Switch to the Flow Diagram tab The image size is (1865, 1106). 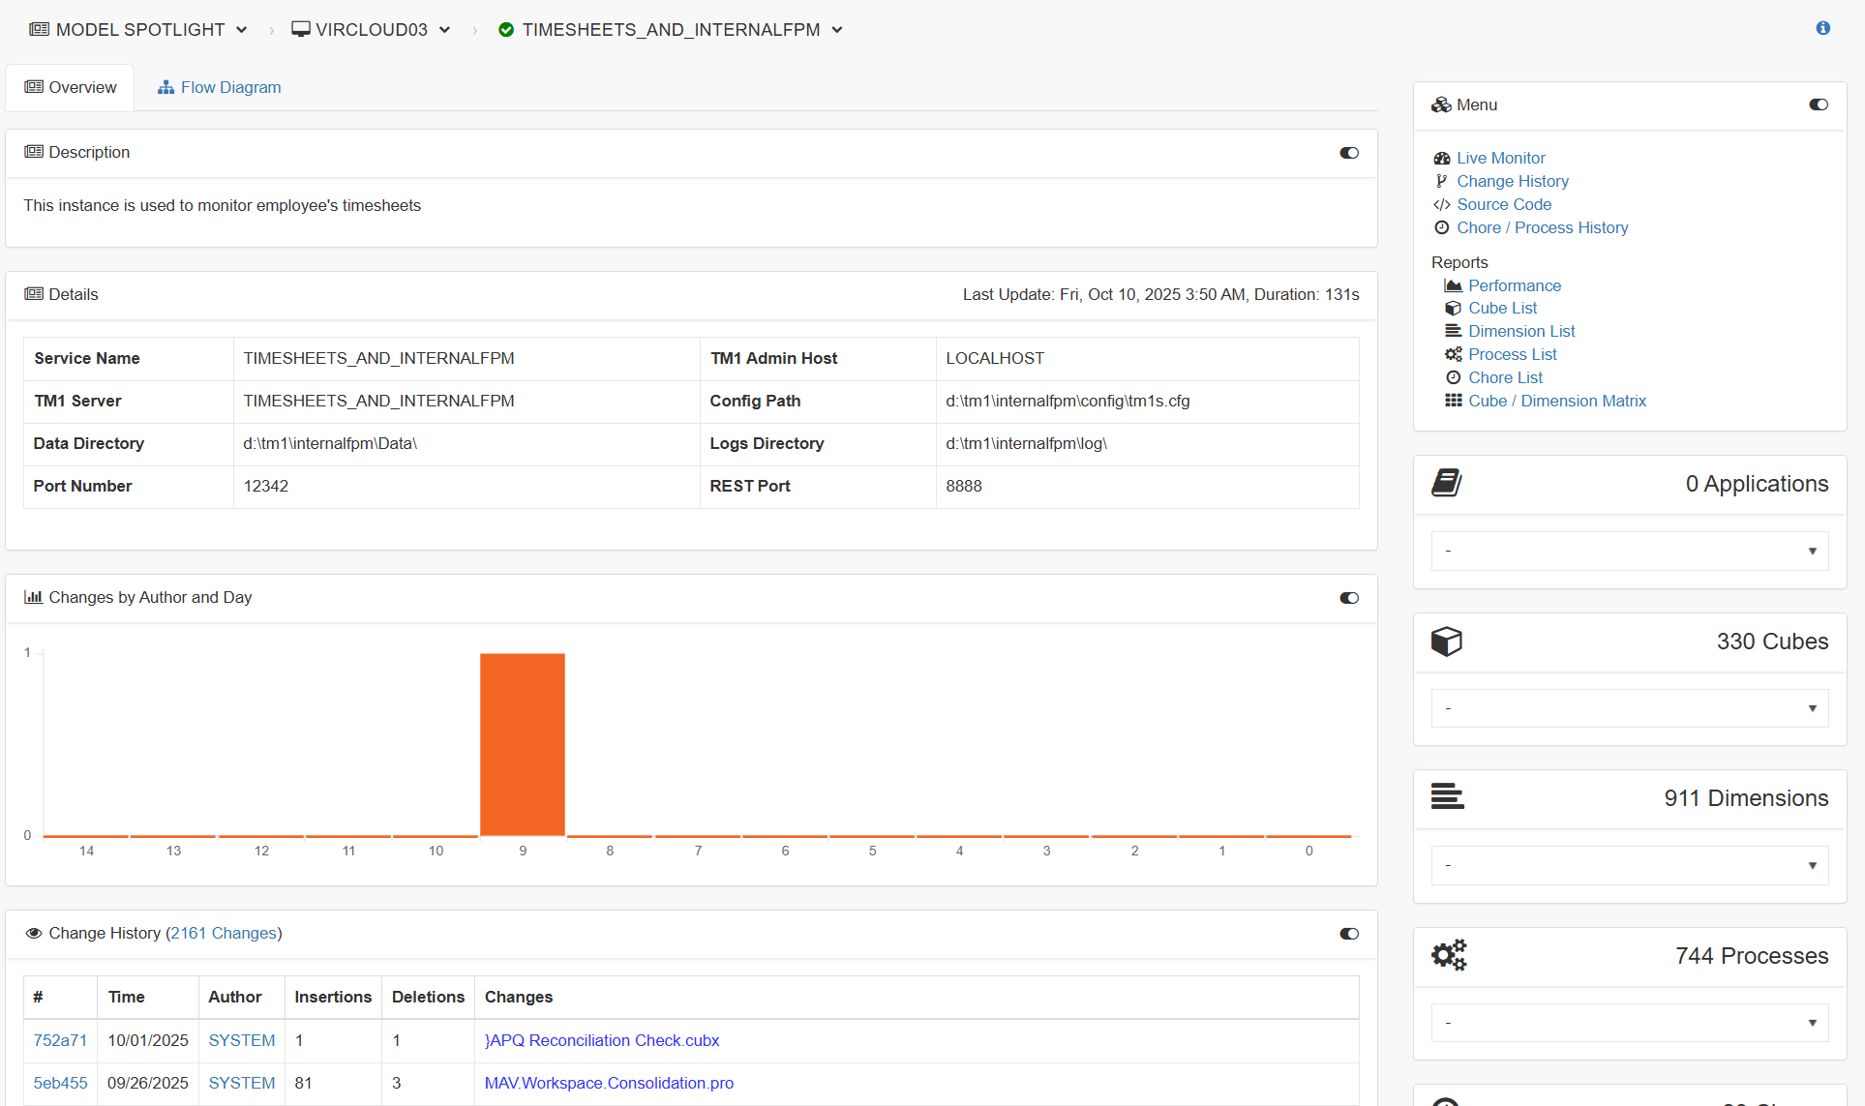click(220, 87)
